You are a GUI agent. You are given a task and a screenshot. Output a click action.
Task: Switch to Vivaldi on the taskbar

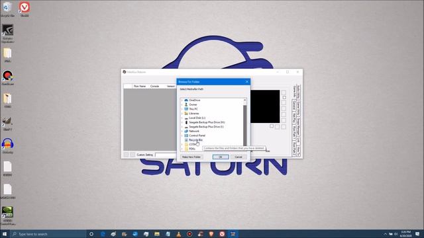222,234
